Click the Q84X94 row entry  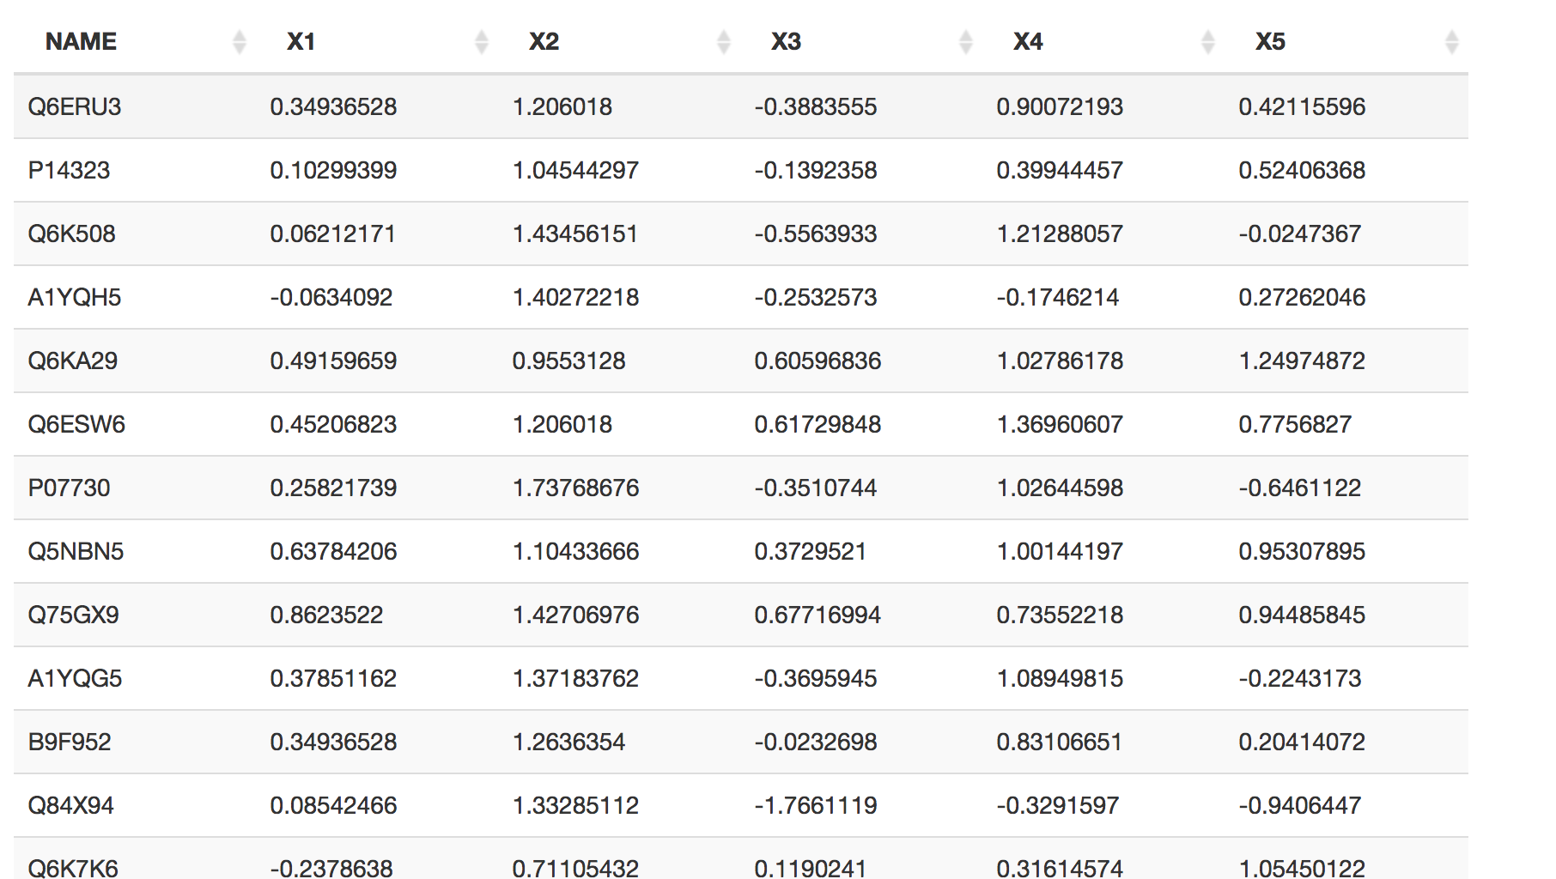click(x=72, y=805)
